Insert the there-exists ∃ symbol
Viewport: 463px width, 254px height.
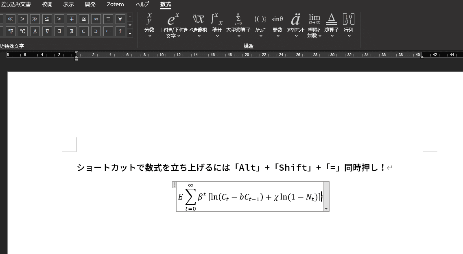59,31
